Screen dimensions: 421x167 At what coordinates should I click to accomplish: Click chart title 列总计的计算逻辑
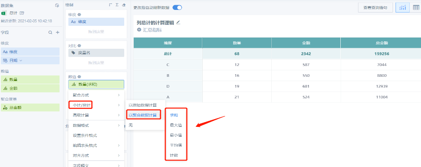pos(155,22)
